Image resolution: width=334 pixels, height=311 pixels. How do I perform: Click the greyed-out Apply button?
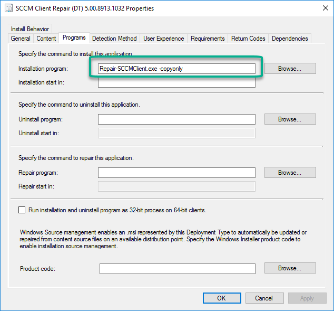click(307, 298)
